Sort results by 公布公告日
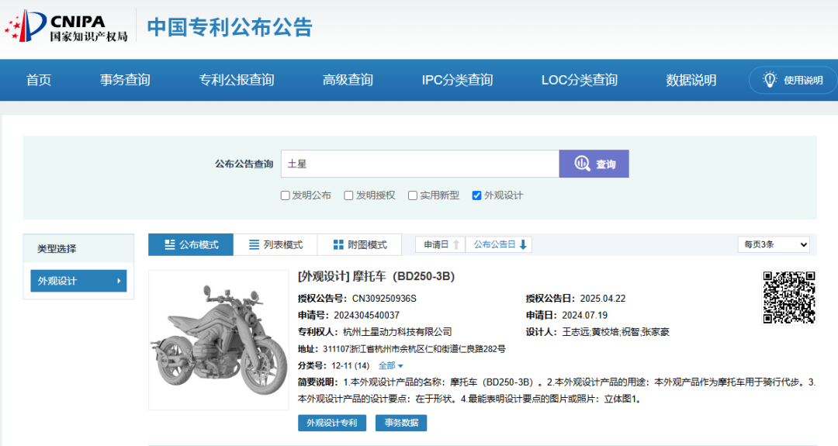 click(x=499, y=244)
